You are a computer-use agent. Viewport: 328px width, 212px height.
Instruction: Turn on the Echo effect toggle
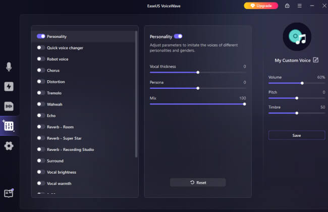click(x=41, y=116)
